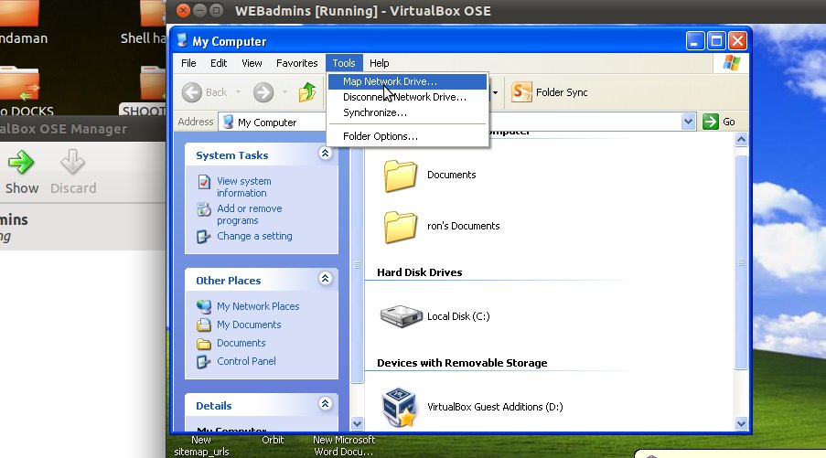Maximize the My Computer window
The image size is (826, 458).
point(716,40)
